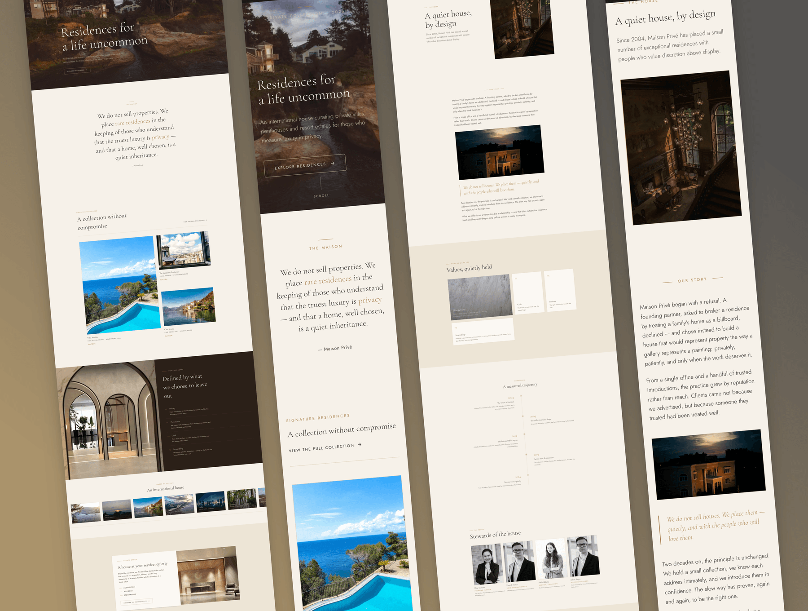Viewport: 808px width, 611px height.
Task: Select the Patience value card
Action: point(560,289)
